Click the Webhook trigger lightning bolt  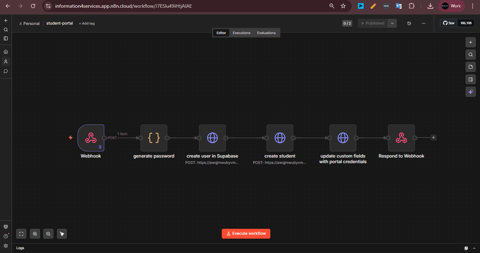click(x=71, y=138)
